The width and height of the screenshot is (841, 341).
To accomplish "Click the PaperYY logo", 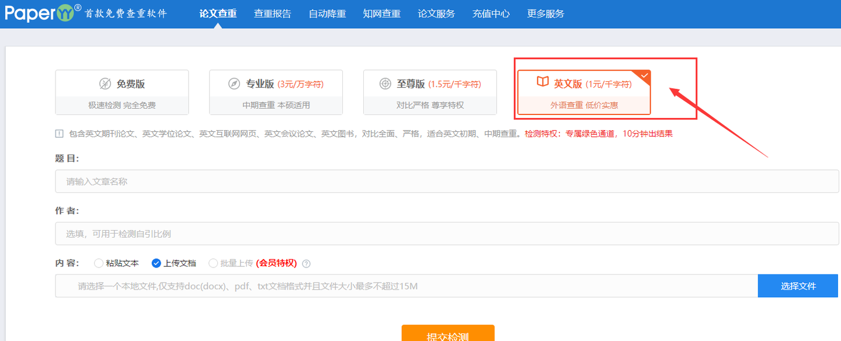I will 41,13.
